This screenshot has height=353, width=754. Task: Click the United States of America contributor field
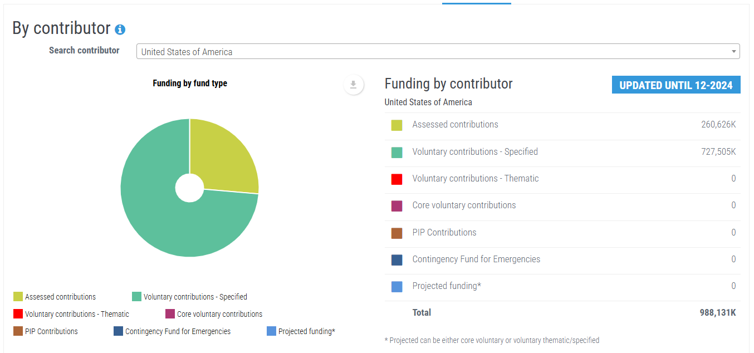438,51
